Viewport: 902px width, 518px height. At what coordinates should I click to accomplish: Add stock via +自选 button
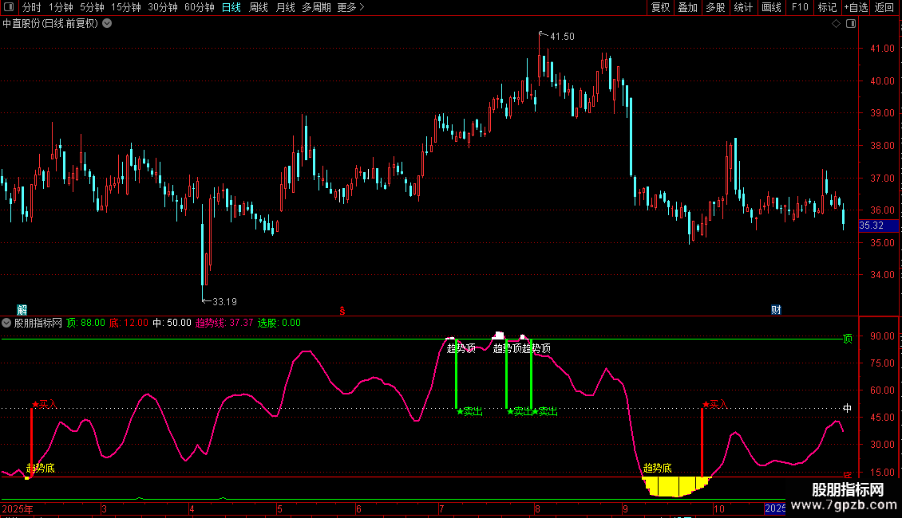click(856, 7)
